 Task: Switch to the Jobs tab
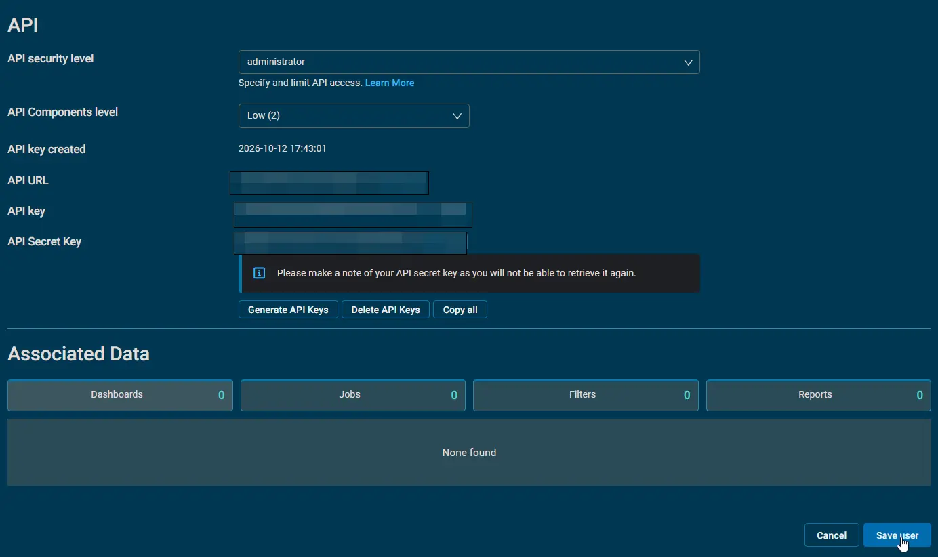click(353, 395)
